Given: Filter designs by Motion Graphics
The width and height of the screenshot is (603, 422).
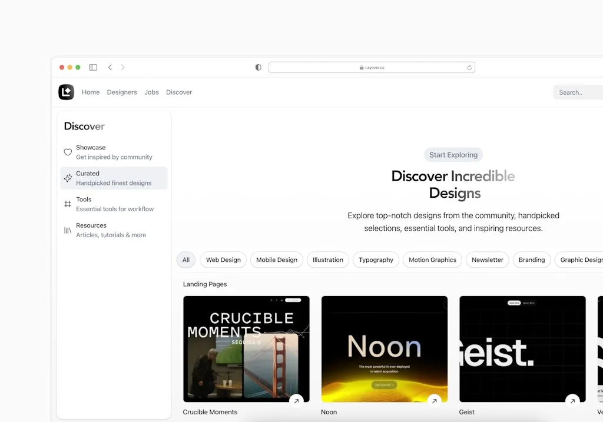Looking at the screenshot, I should pos(432,260).
